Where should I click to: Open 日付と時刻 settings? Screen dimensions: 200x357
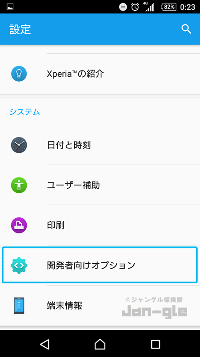(x=100, y=145)
